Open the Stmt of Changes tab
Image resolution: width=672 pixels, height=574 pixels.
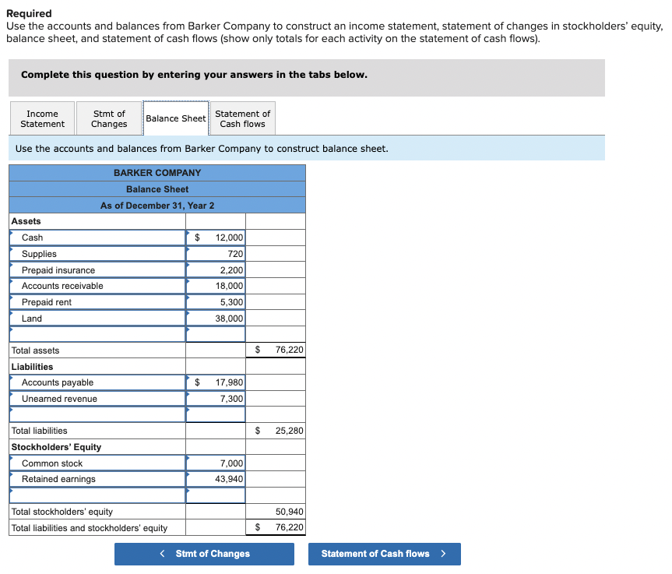pyautogui.click(x=108, y=118)
